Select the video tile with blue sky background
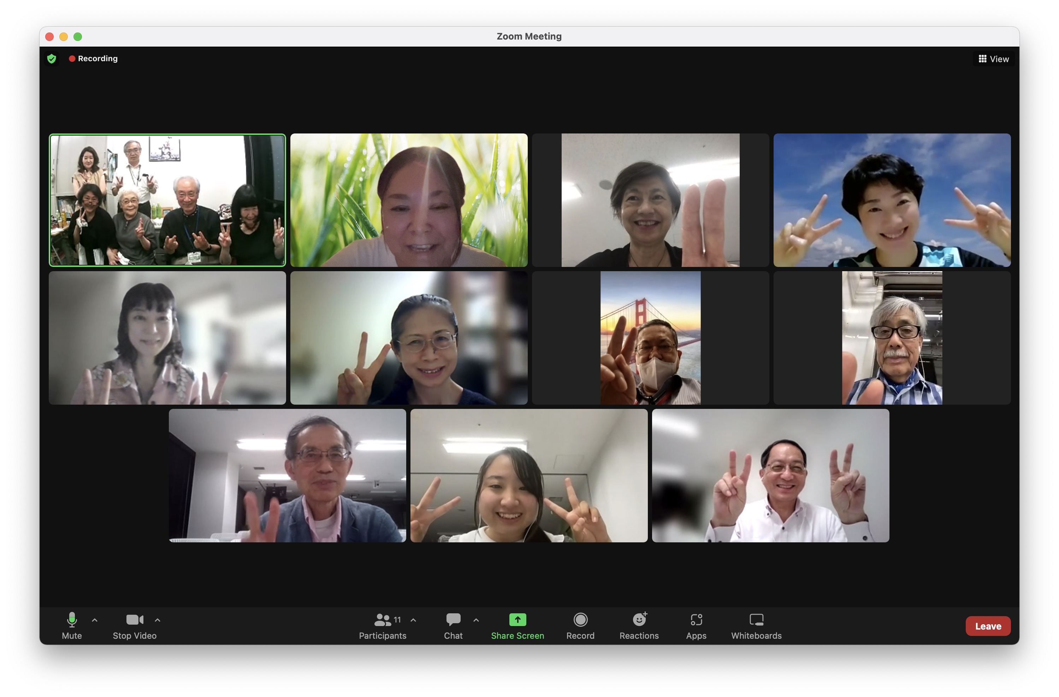Screen dimensions: 1059x697 point(892,200)
